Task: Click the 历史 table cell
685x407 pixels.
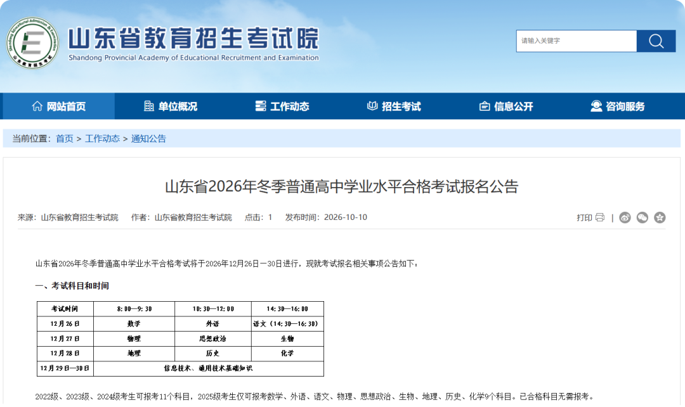Action: pyautogui.click(x=213, y=353)
